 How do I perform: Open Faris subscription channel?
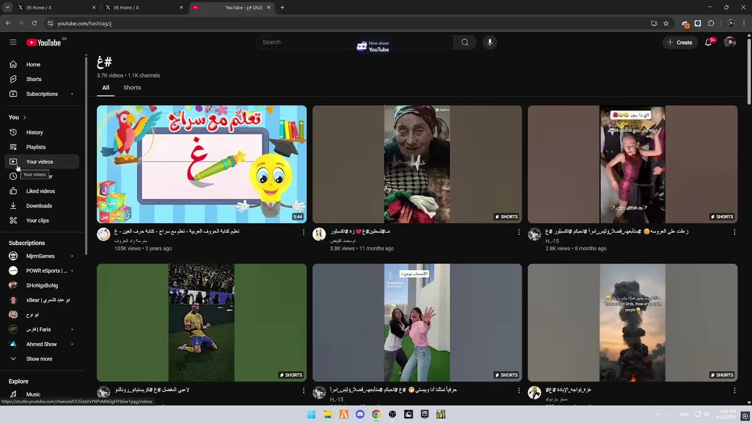[x=41, y=330]
